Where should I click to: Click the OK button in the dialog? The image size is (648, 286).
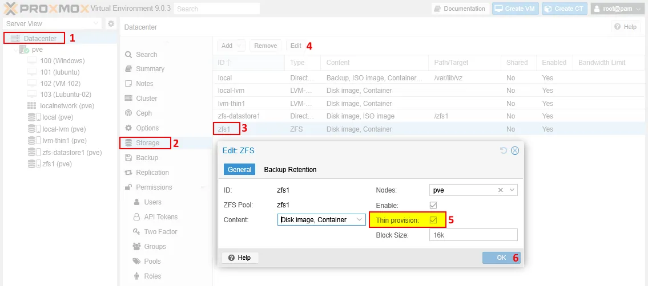(x=501, y=258)
